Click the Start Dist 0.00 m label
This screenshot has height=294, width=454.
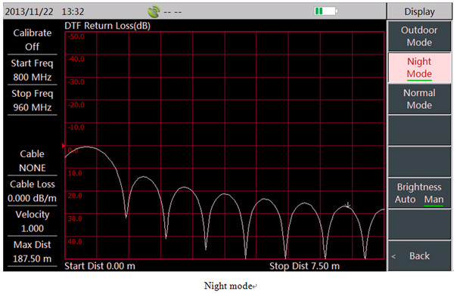(100, 266)
